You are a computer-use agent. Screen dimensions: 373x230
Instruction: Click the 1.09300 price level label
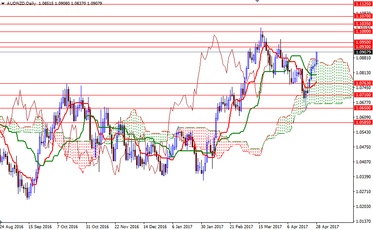[x=363, y=47]
